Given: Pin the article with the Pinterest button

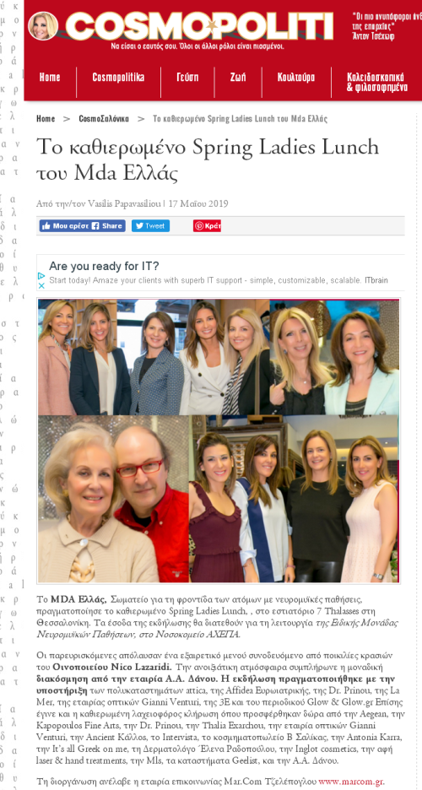Looking at the screenshot, I should point(207,225).
